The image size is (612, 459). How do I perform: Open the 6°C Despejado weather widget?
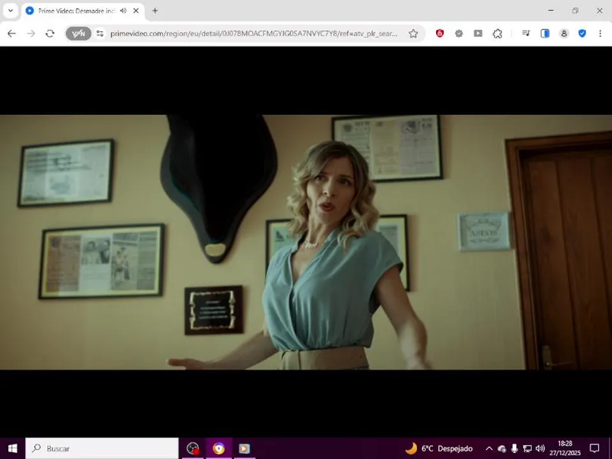tap(439, 448)
